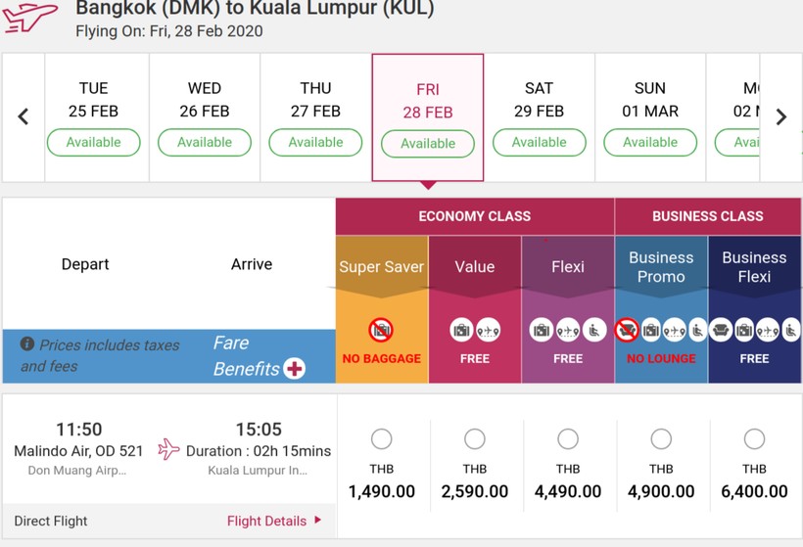The image size is (803, 547).
Task: Click the baggage icon under Value fare
Action: 462,330
